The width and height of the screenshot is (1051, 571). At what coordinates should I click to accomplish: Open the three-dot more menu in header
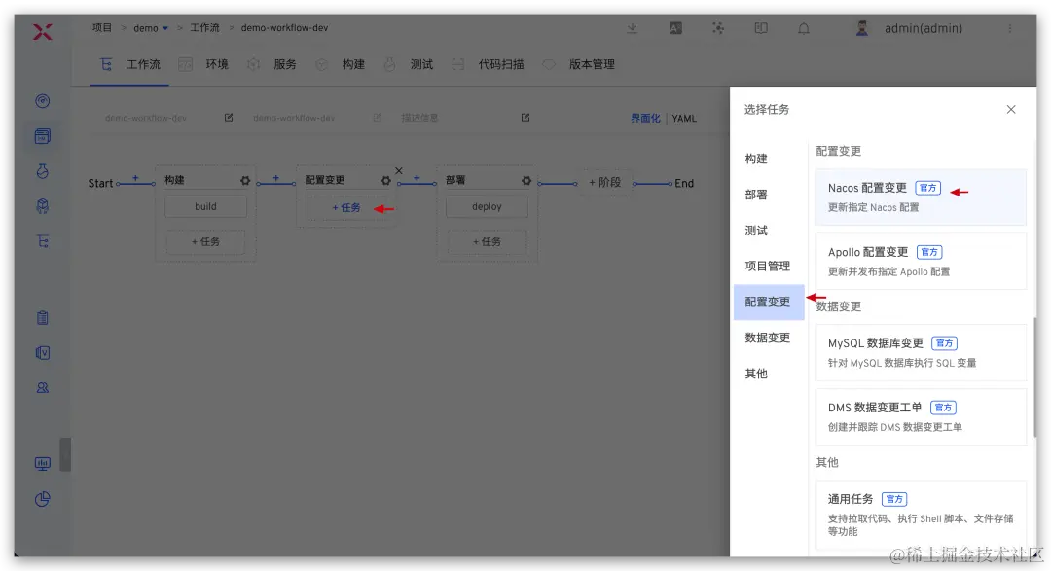tap(1010, 28)
